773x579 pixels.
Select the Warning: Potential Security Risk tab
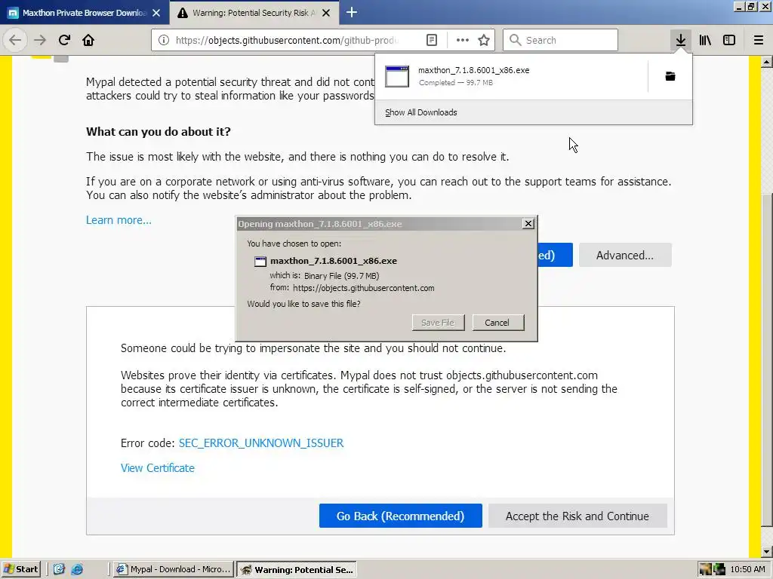pyautogui.click(x=254, y=13)
